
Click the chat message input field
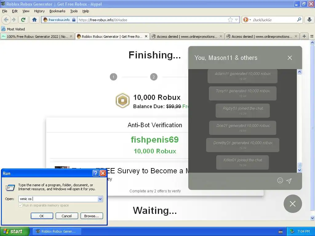click(x=233, y=181)
